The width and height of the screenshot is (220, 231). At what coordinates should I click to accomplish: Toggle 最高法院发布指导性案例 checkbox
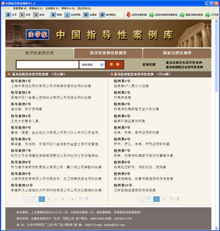point(163,63)
